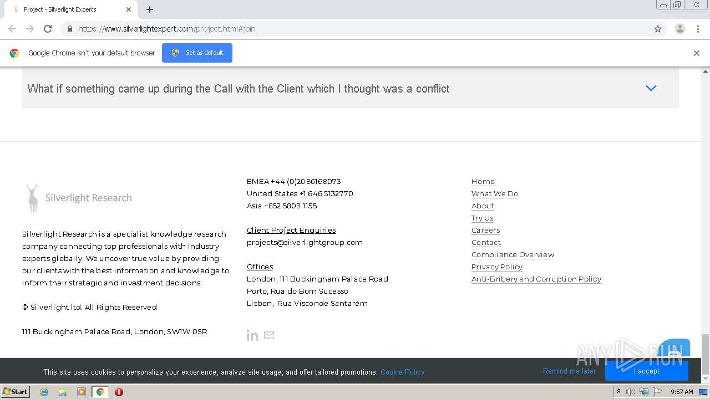Reload the page
710x399 pixels.
click(x=48, y=29)
